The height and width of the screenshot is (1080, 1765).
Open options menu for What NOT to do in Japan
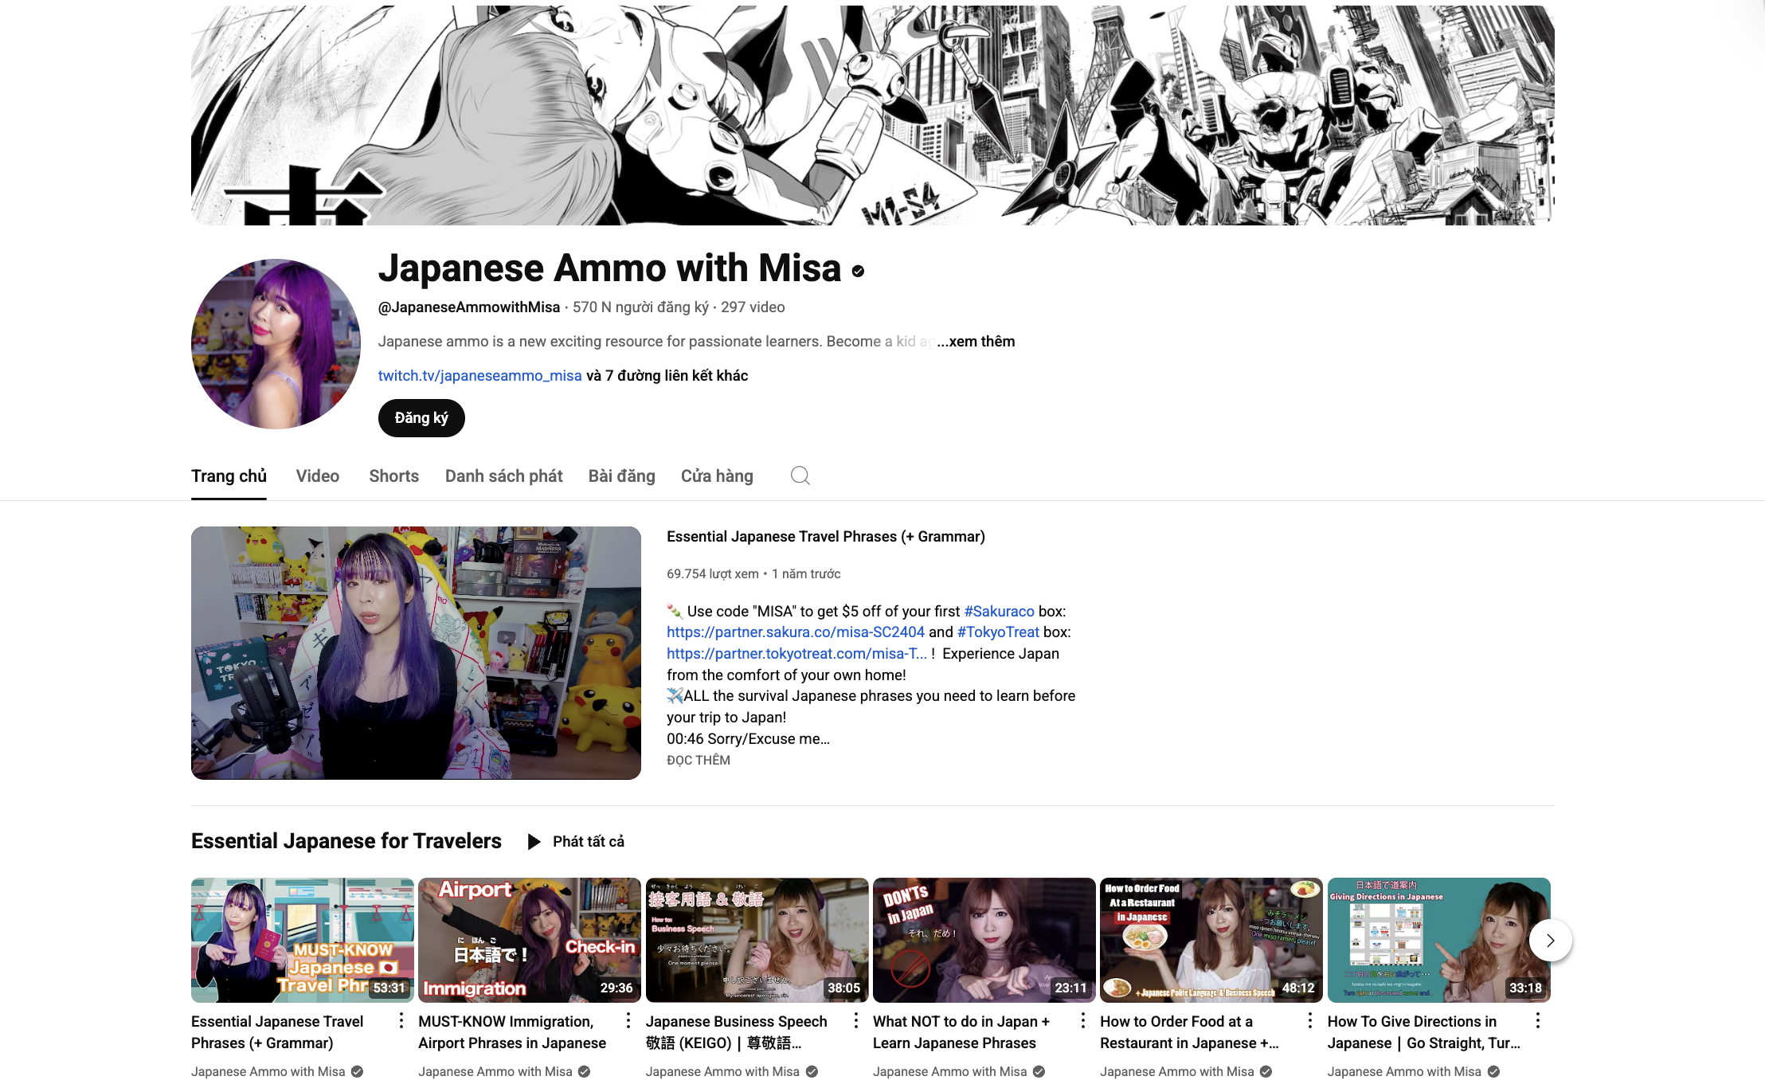point(1082,1020)
